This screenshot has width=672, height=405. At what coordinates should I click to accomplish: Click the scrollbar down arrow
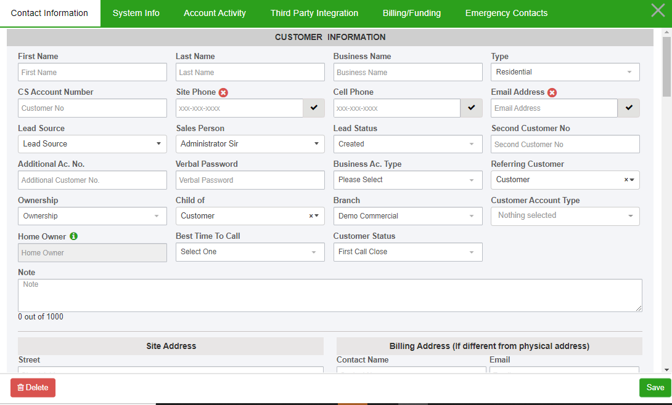(666, 369)
